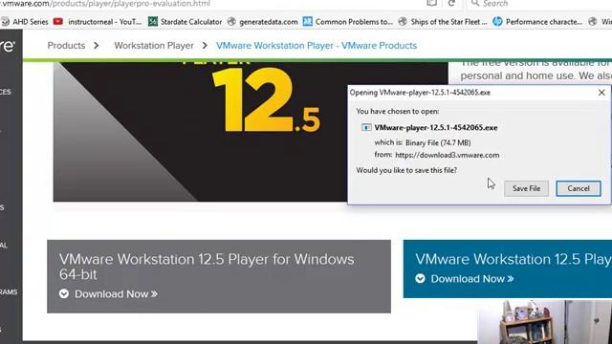Click exe file icon in dialog
This screenshot has width=612, height=344.
366,127
